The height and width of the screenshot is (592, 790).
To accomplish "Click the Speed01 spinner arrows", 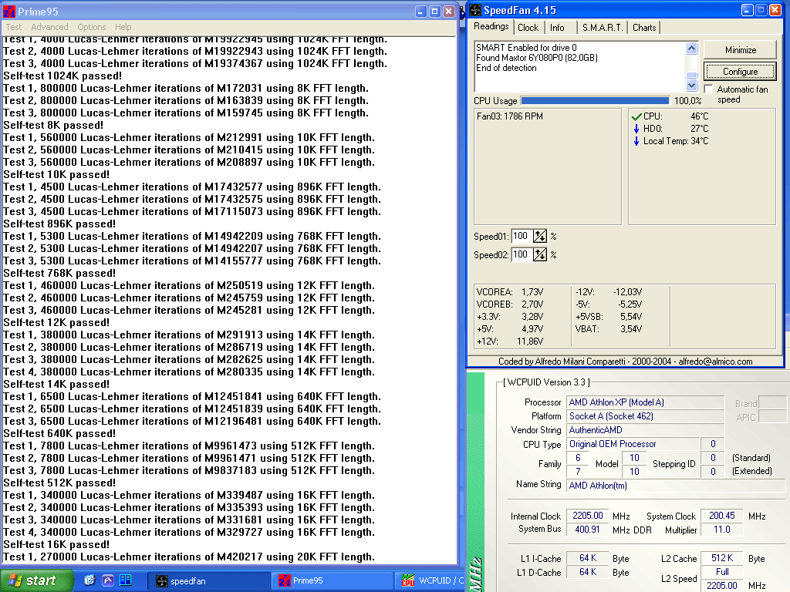I will [540, 236].
